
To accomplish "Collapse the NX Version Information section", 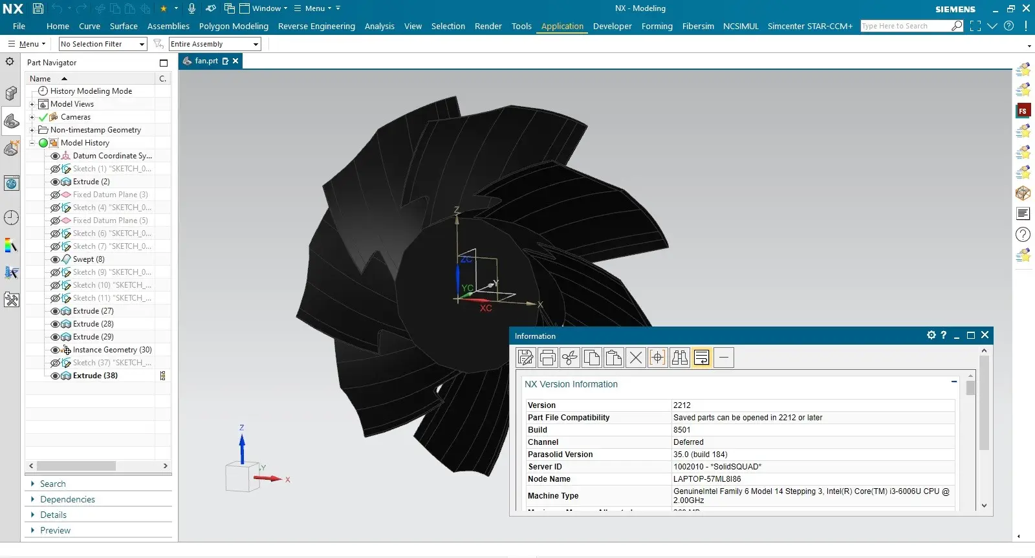I will [954, 381].
